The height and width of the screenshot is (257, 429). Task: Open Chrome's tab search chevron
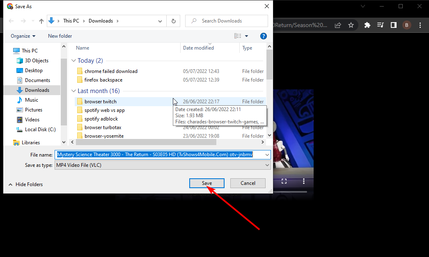click(x=363, y=6)
